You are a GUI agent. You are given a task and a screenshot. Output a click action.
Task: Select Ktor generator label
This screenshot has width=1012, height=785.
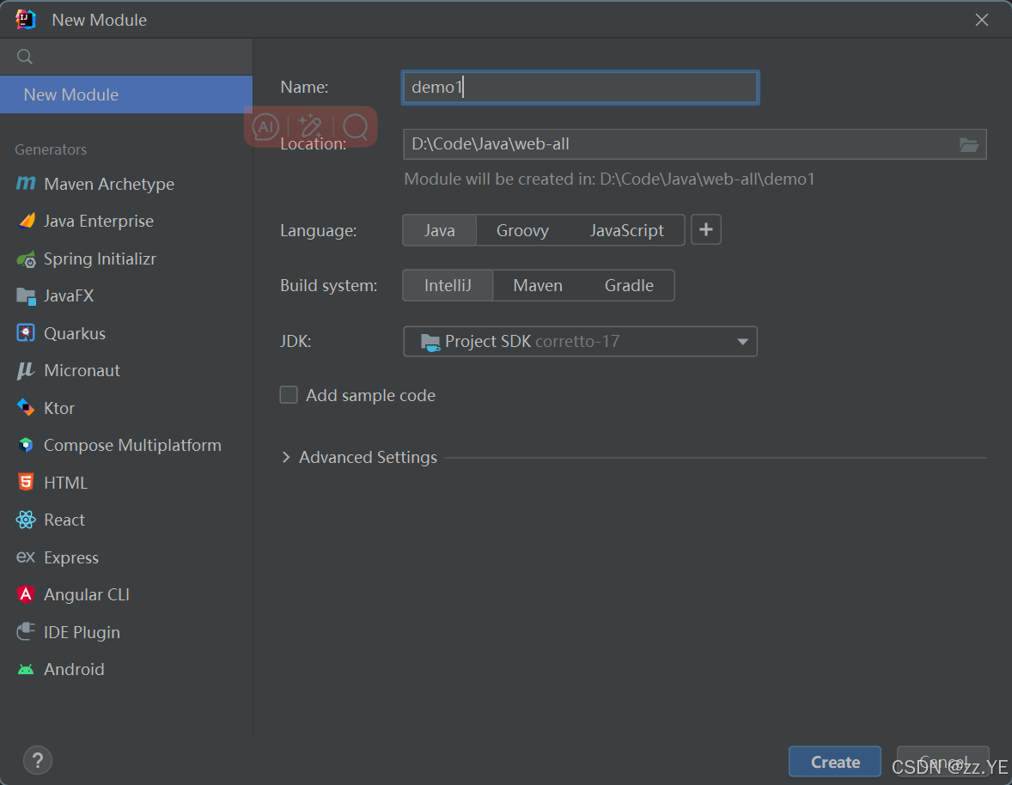click(59, 408)
